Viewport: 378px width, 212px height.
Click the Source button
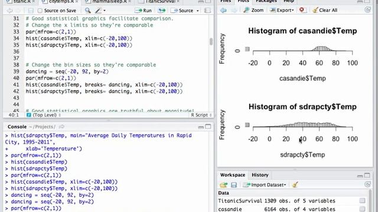183,11
